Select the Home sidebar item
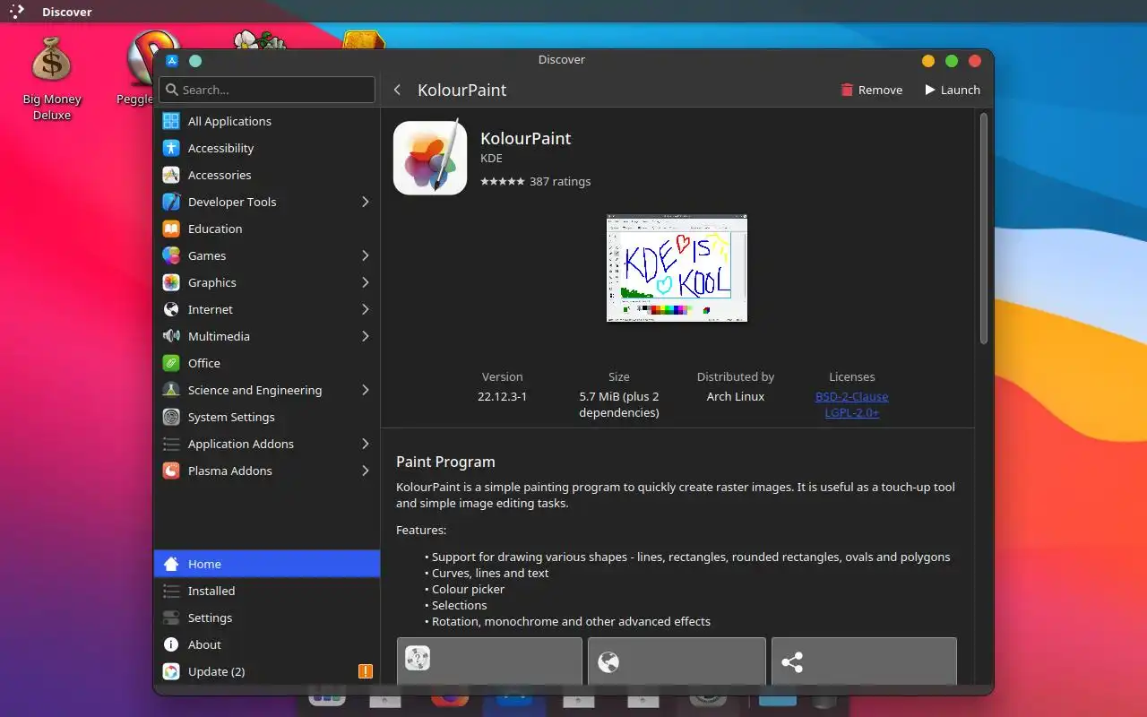The width and height of the screenshot is (1147, 717). [267, 564]
